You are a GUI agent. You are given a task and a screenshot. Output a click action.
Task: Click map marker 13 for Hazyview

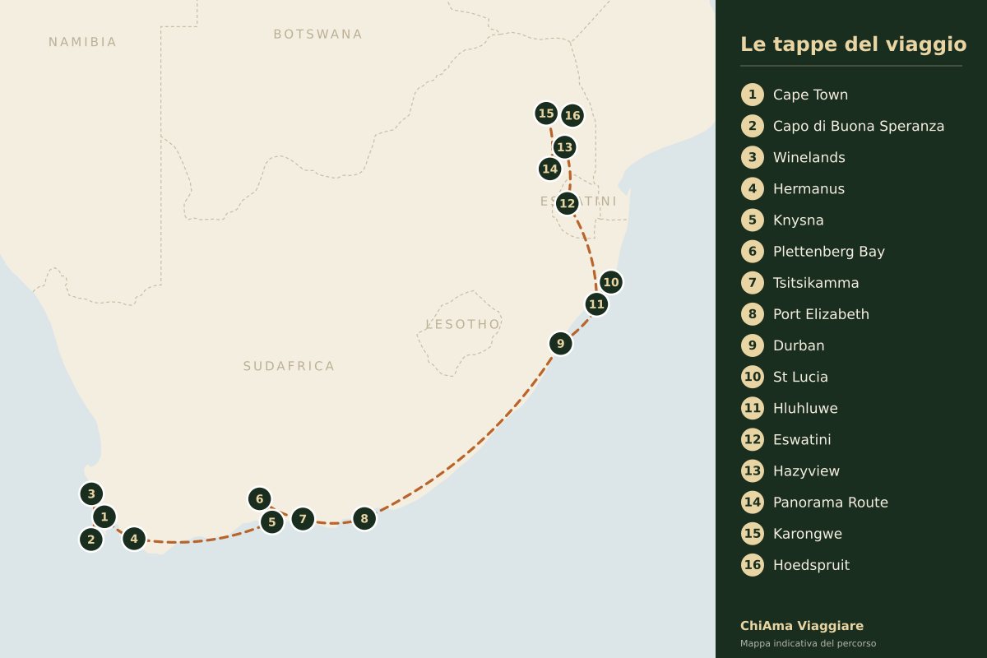[564, 147]
